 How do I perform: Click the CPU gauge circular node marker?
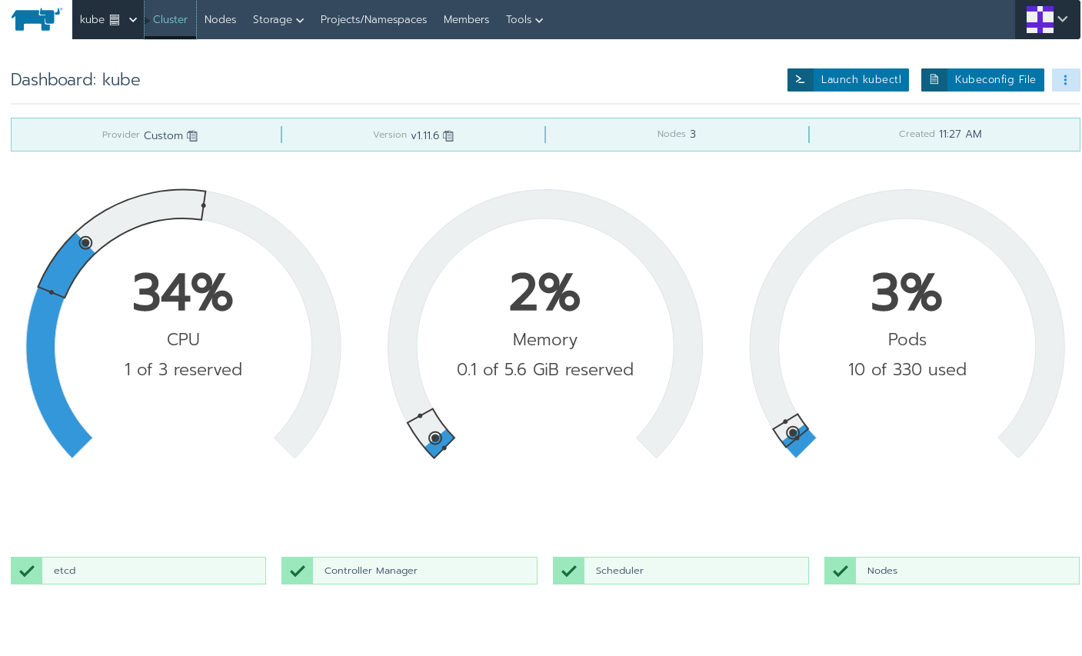point(85,243)
